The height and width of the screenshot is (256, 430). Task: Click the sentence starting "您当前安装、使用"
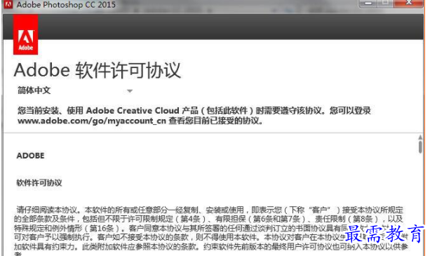tap(194, 116)
